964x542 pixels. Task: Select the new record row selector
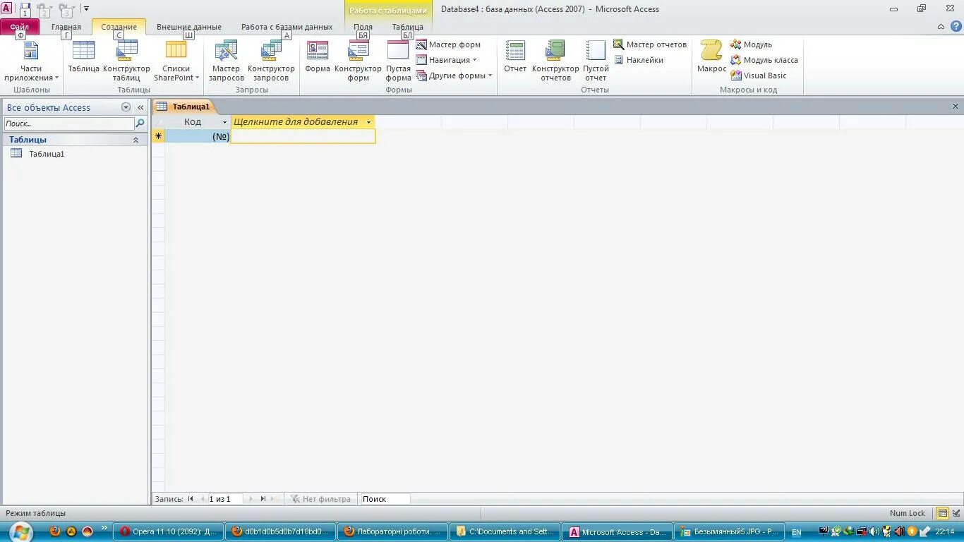pyautogui.click(x=158, y=136)
